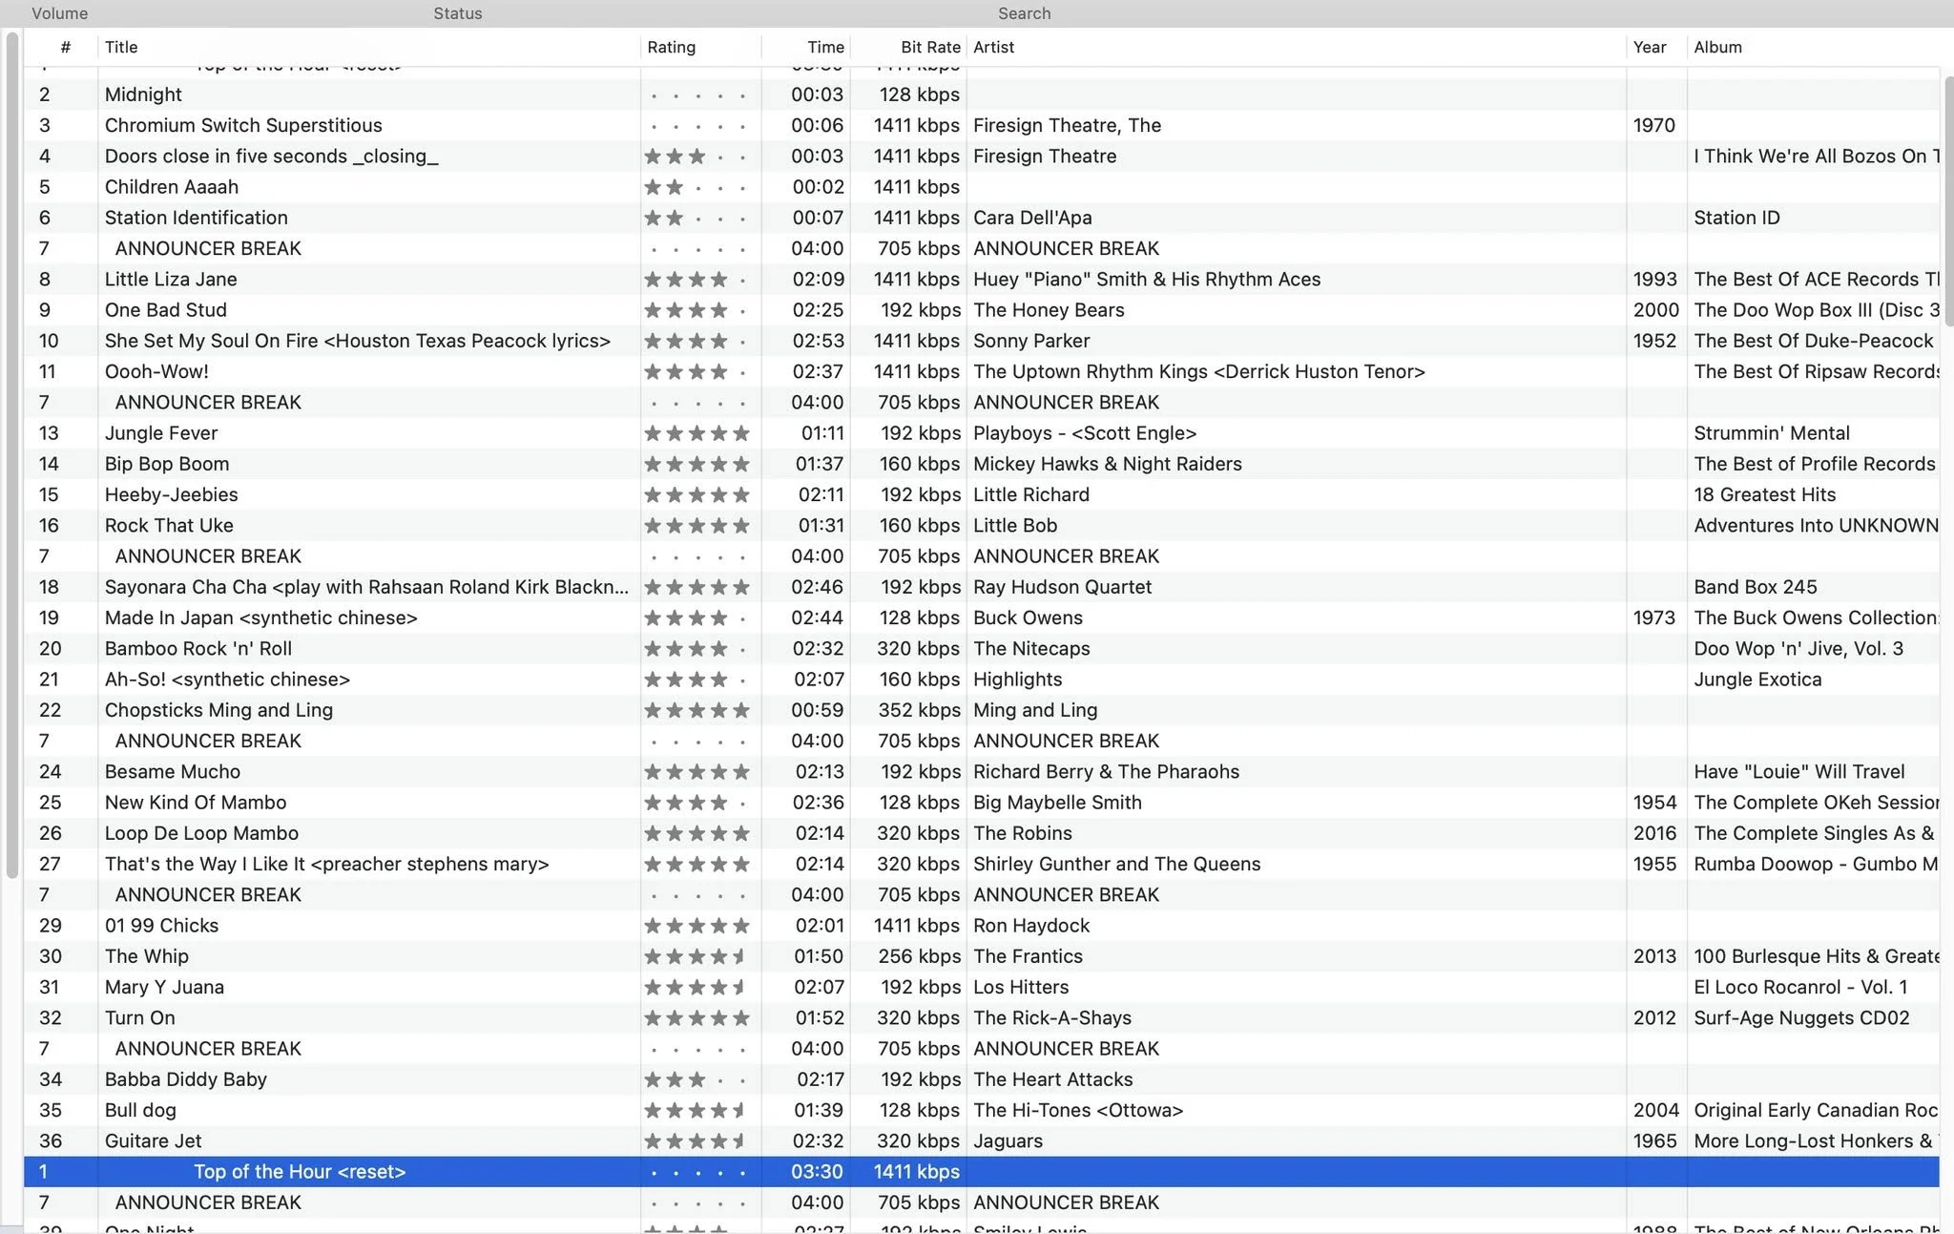
Task: Sort by Rating column header
Action: (x=700, y=48)
